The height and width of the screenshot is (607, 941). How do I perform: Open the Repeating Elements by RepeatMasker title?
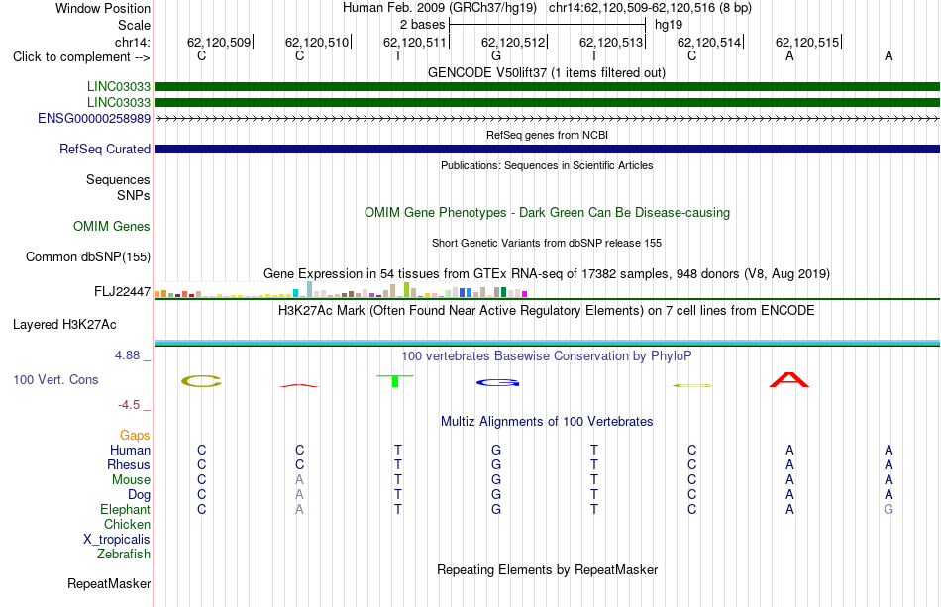(547, 569)
